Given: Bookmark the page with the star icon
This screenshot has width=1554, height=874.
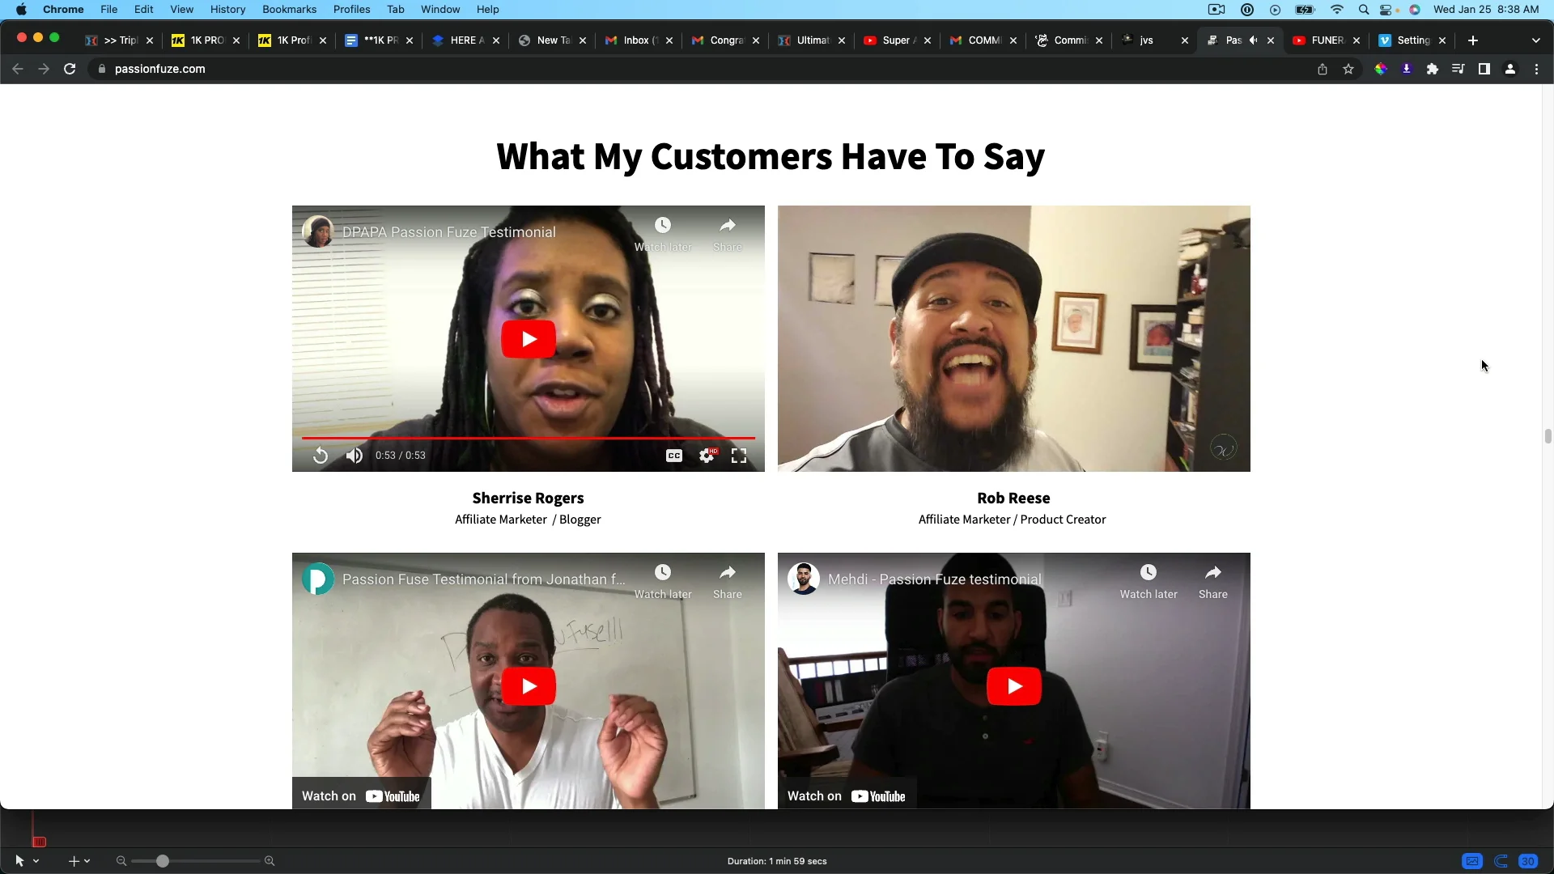Looking at the screenshot, I should click(1348, 69).
